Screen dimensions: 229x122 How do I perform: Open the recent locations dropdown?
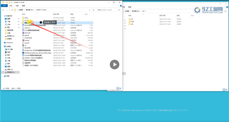point(10,10)
